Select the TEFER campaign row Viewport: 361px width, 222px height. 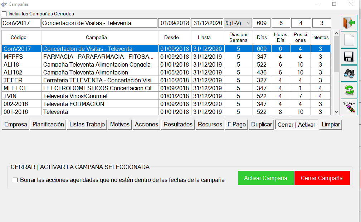166,80
